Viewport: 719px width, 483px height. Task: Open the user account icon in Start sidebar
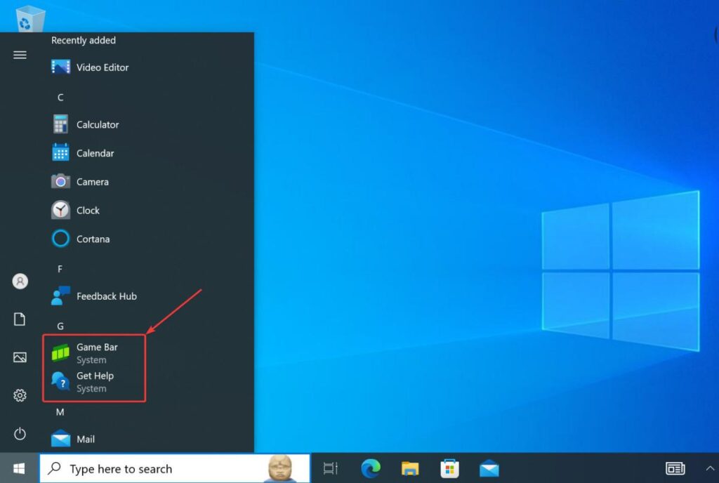click(x=20, y=282)
